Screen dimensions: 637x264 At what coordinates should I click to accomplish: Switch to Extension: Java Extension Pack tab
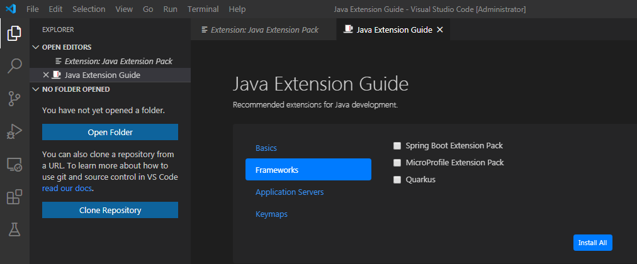click(x=264, y=30)
